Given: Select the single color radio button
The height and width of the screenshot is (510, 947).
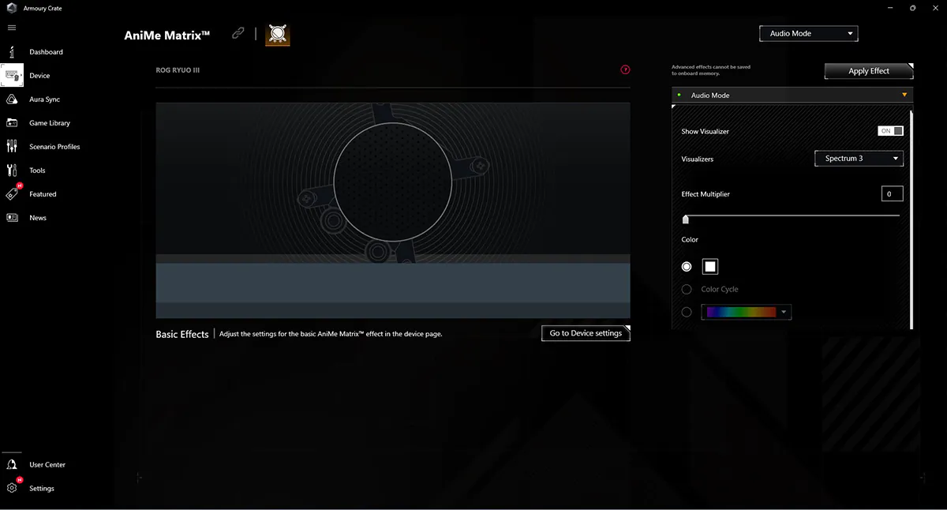Looking at the screenshot, I should click(687, 267).
